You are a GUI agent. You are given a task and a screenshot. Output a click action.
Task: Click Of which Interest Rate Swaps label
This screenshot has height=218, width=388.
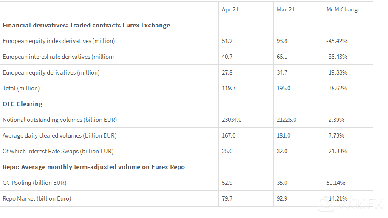tap(58, 151)
